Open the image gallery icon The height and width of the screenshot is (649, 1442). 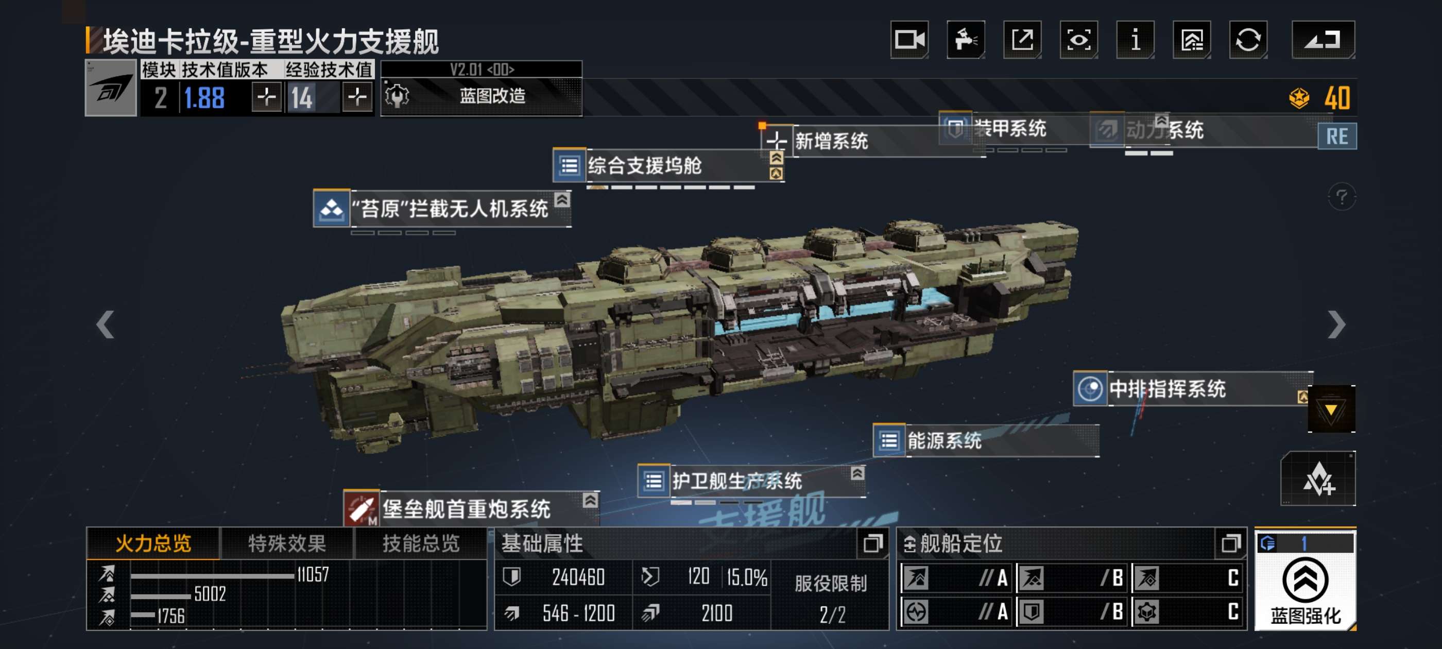(1192, 40)
